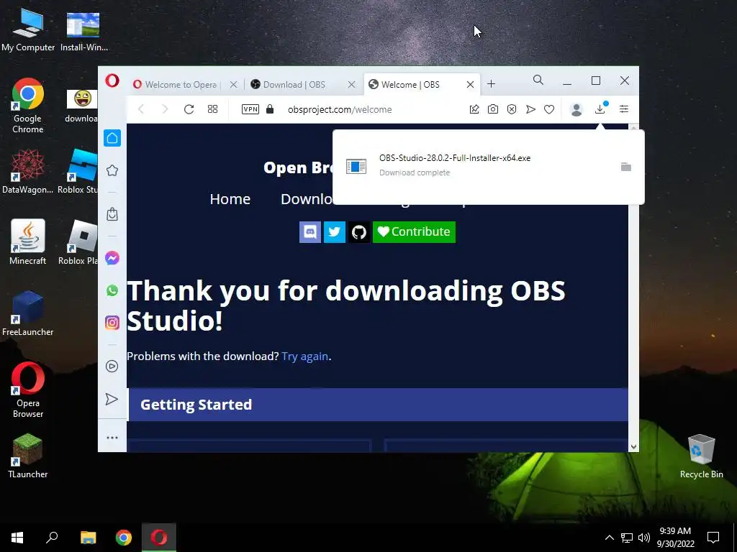Search open tabs with magnifier icon
Viewport: 737px width, 552px height.
(538, 80)
